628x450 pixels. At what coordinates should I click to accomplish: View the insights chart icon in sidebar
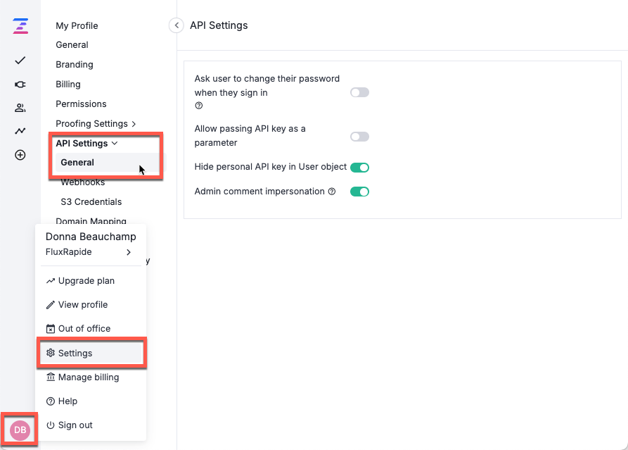[x=19, y=130]
